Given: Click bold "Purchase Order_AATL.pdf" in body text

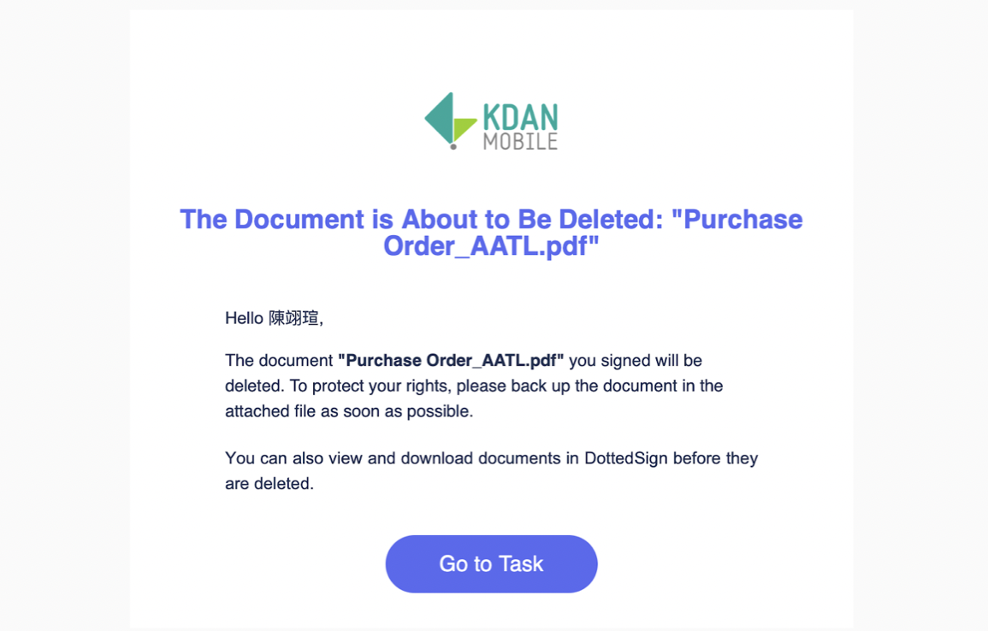Looking at the screenshot, I should [x=451, y=361].
